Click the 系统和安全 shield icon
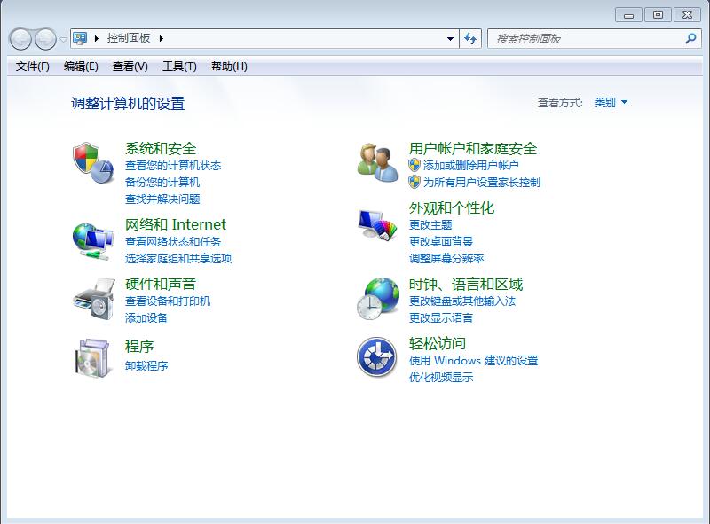710x524 pixels. coord(92,162)
